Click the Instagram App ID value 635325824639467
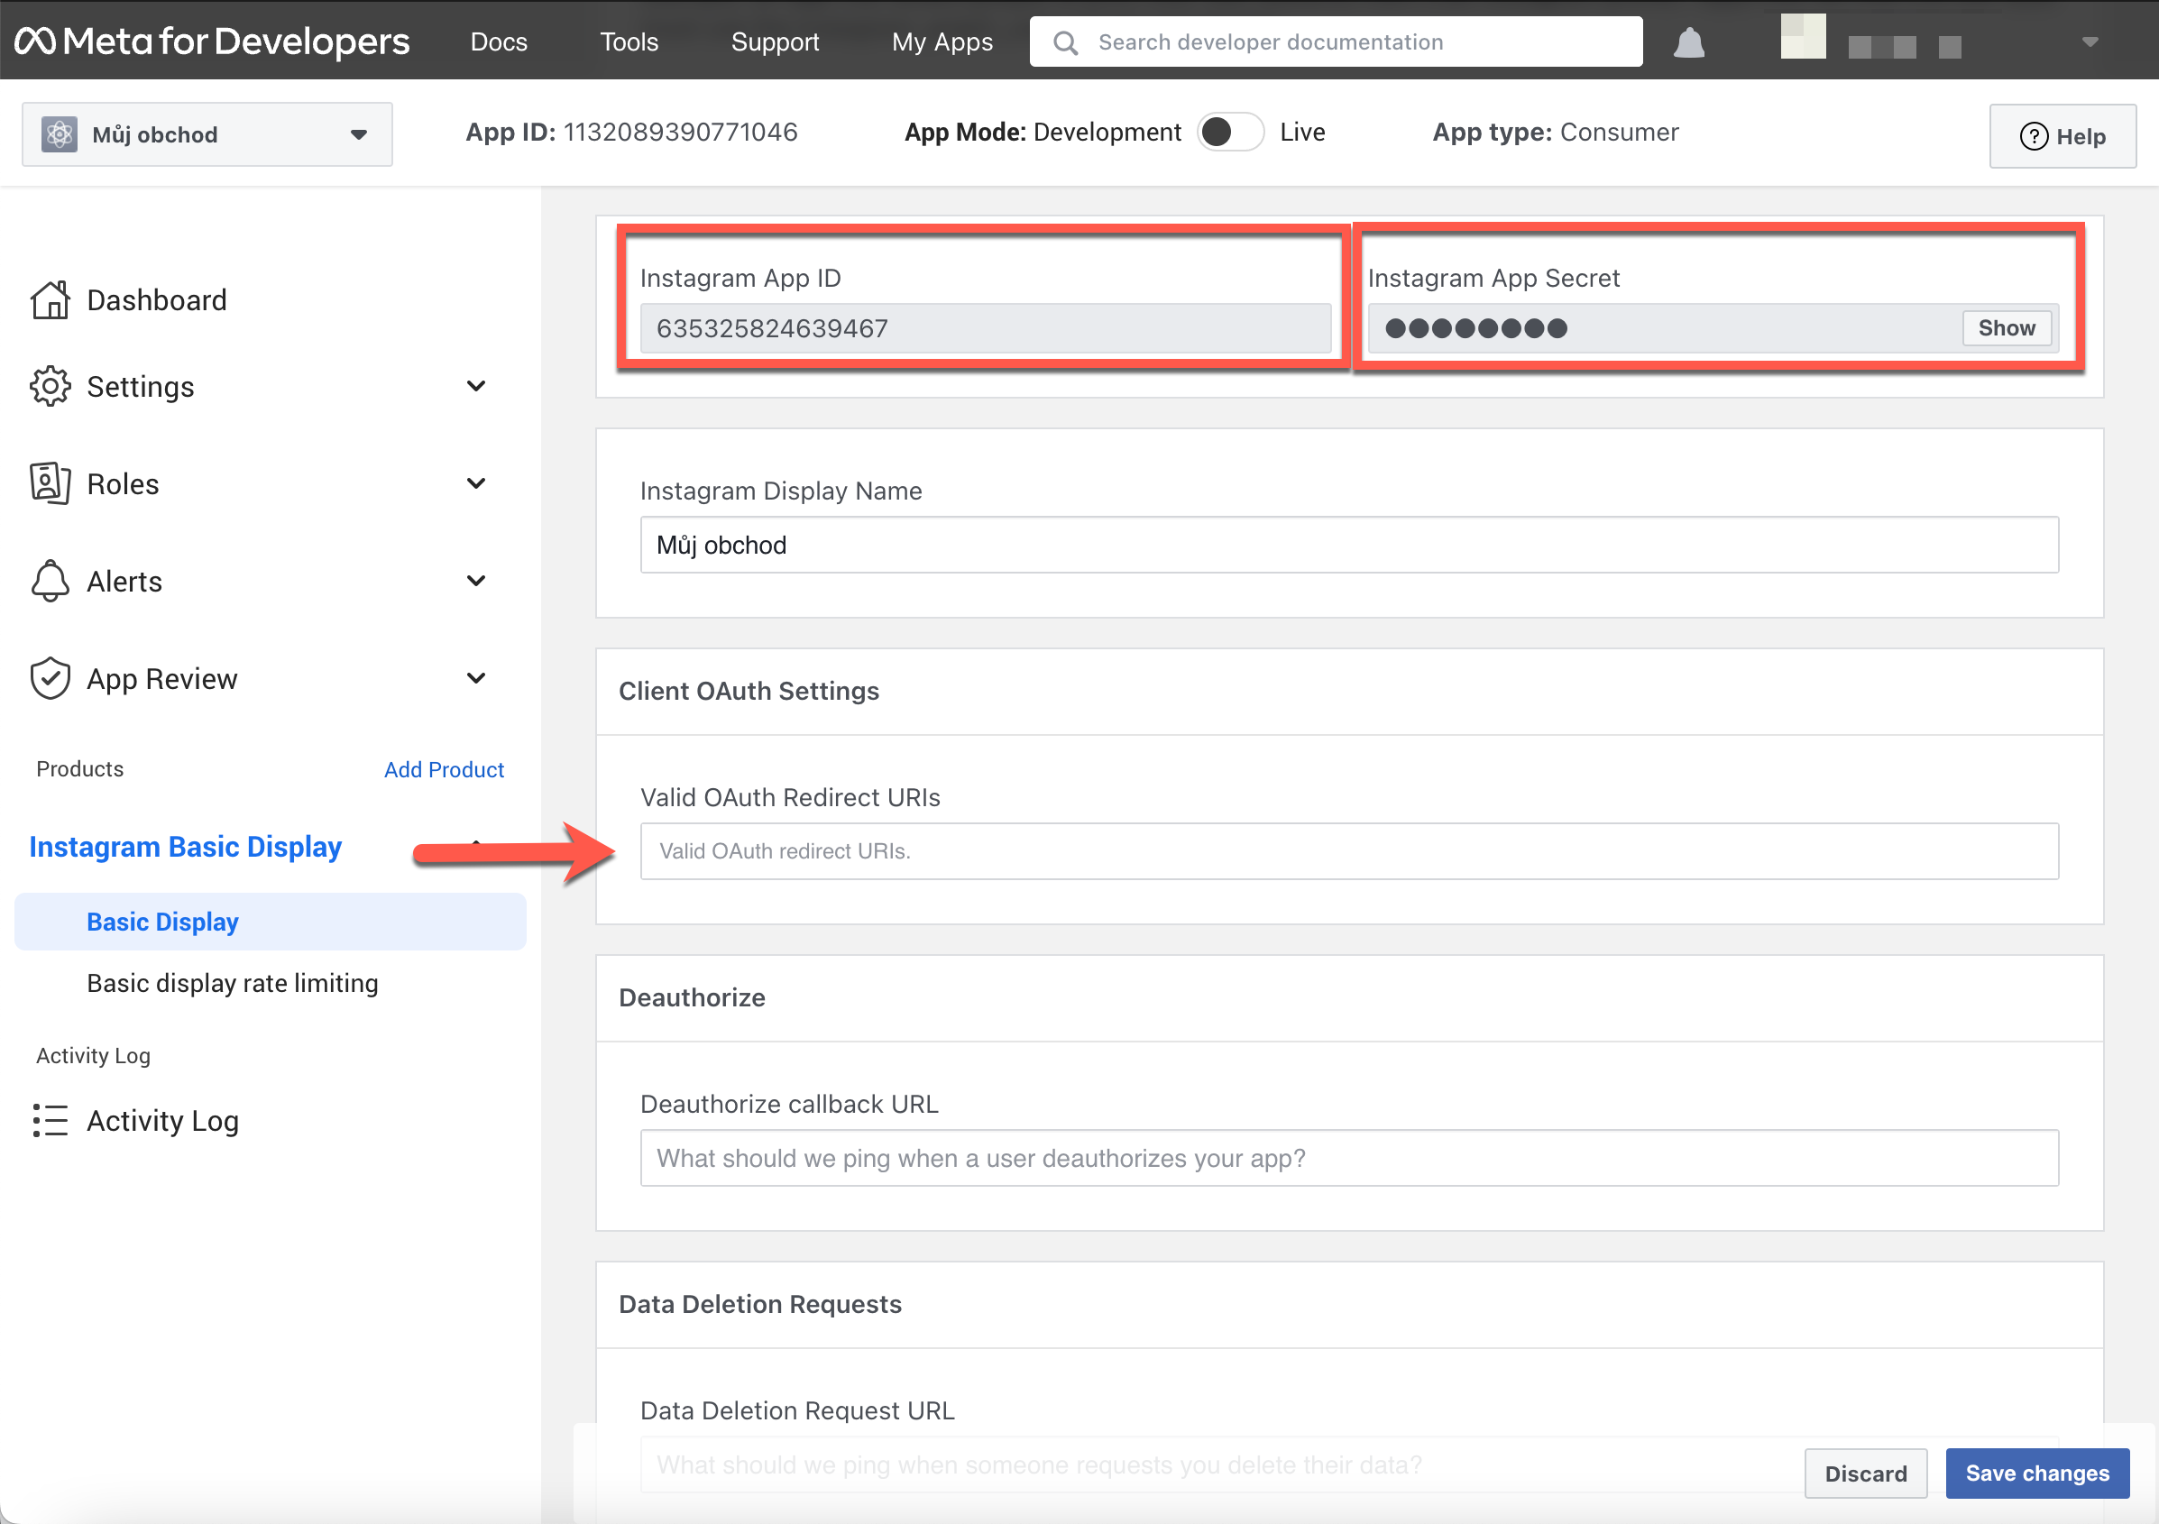The width and height of the screenshot is (2159, 1524). click(x=986, y=328)
